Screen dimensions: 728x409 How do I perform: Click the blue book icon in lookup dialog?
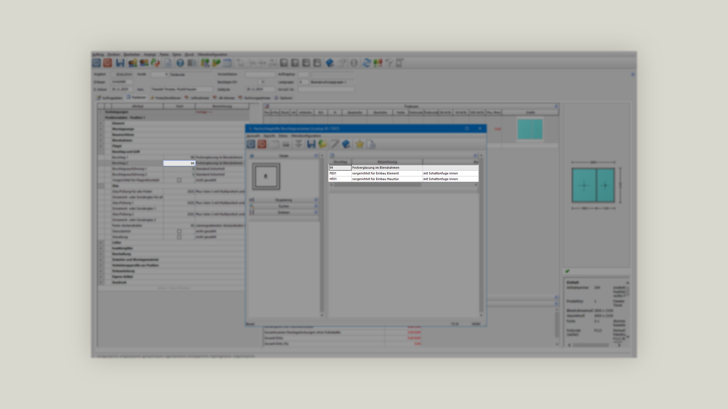346,144
